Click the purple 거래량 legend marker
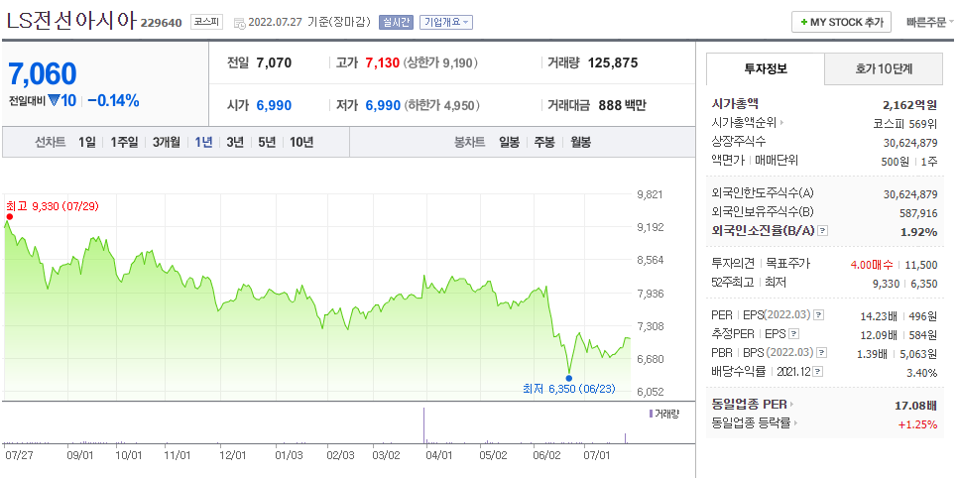 651,414
